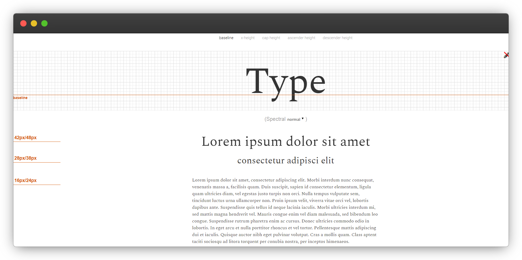
Task: Switch to the x-height tab
Action: pos(248,38)
